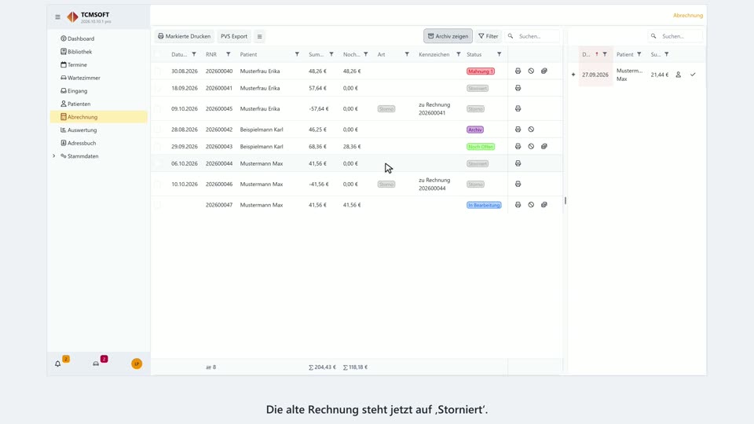Screen dimensions: 754x424
Task: Open the Patient column filter in invoice table
Action: [297, 54]
